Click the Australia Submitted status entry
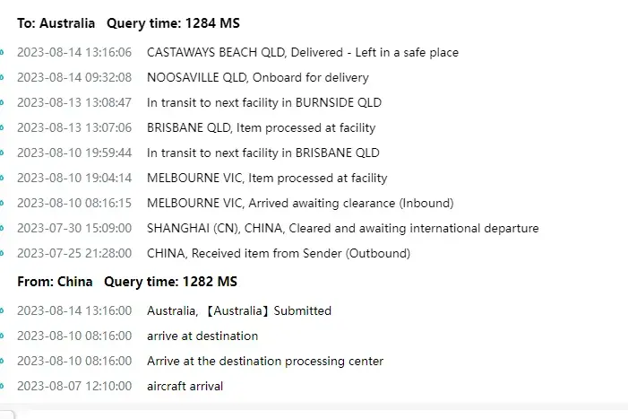Image resolution: width=628 pixels, height=419 pixels. click(239, 310)
